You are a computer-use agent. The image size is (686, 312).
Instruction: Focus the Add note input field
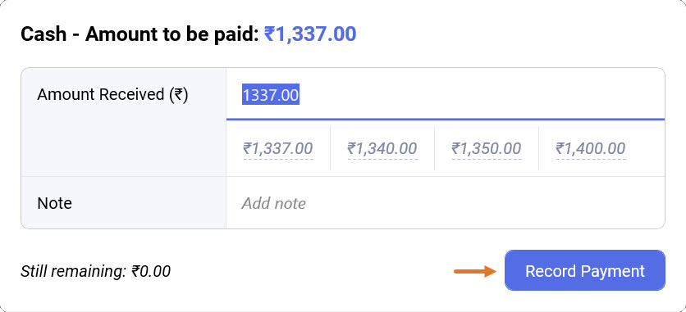click(446, 203)
